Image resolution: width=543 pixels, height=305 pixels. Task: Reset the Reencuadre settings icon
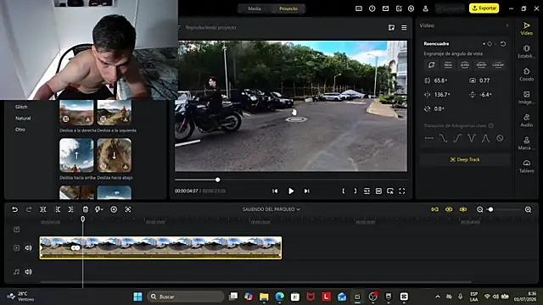503,44
